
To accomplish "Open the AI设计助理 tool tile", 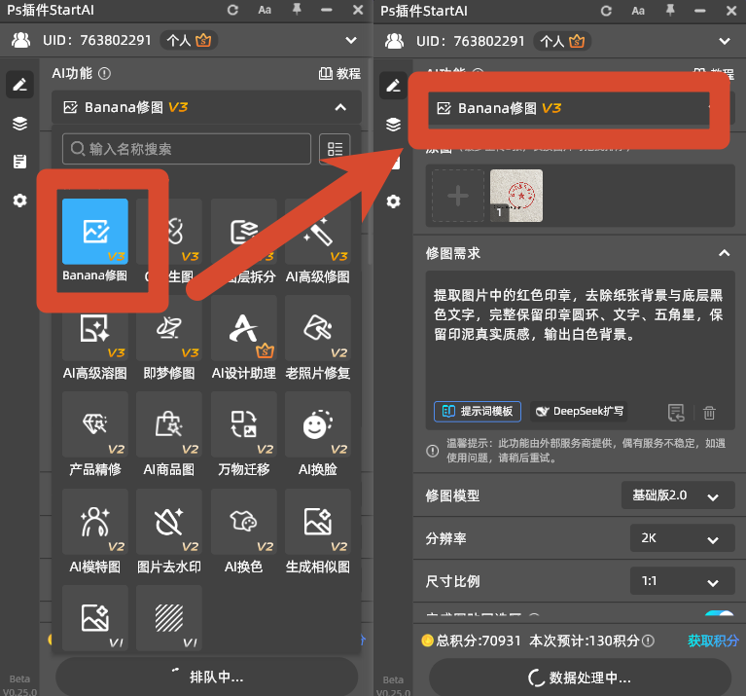I will [243, 328].
